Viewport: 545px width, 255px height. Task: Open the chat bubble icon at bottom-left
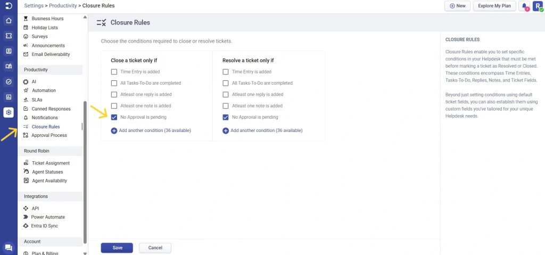pos(9,248)
